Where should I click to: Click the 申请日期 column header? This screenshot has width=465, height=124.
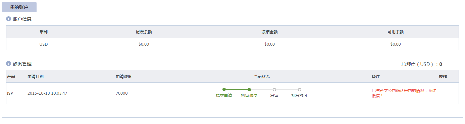click(x=36, y=77)
